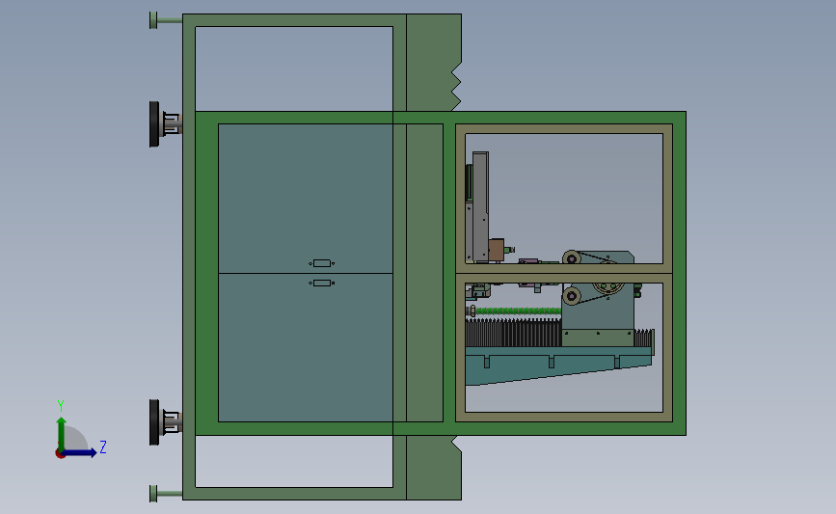Select the teal tapered base bracket
836x514 pixels.
558,365
